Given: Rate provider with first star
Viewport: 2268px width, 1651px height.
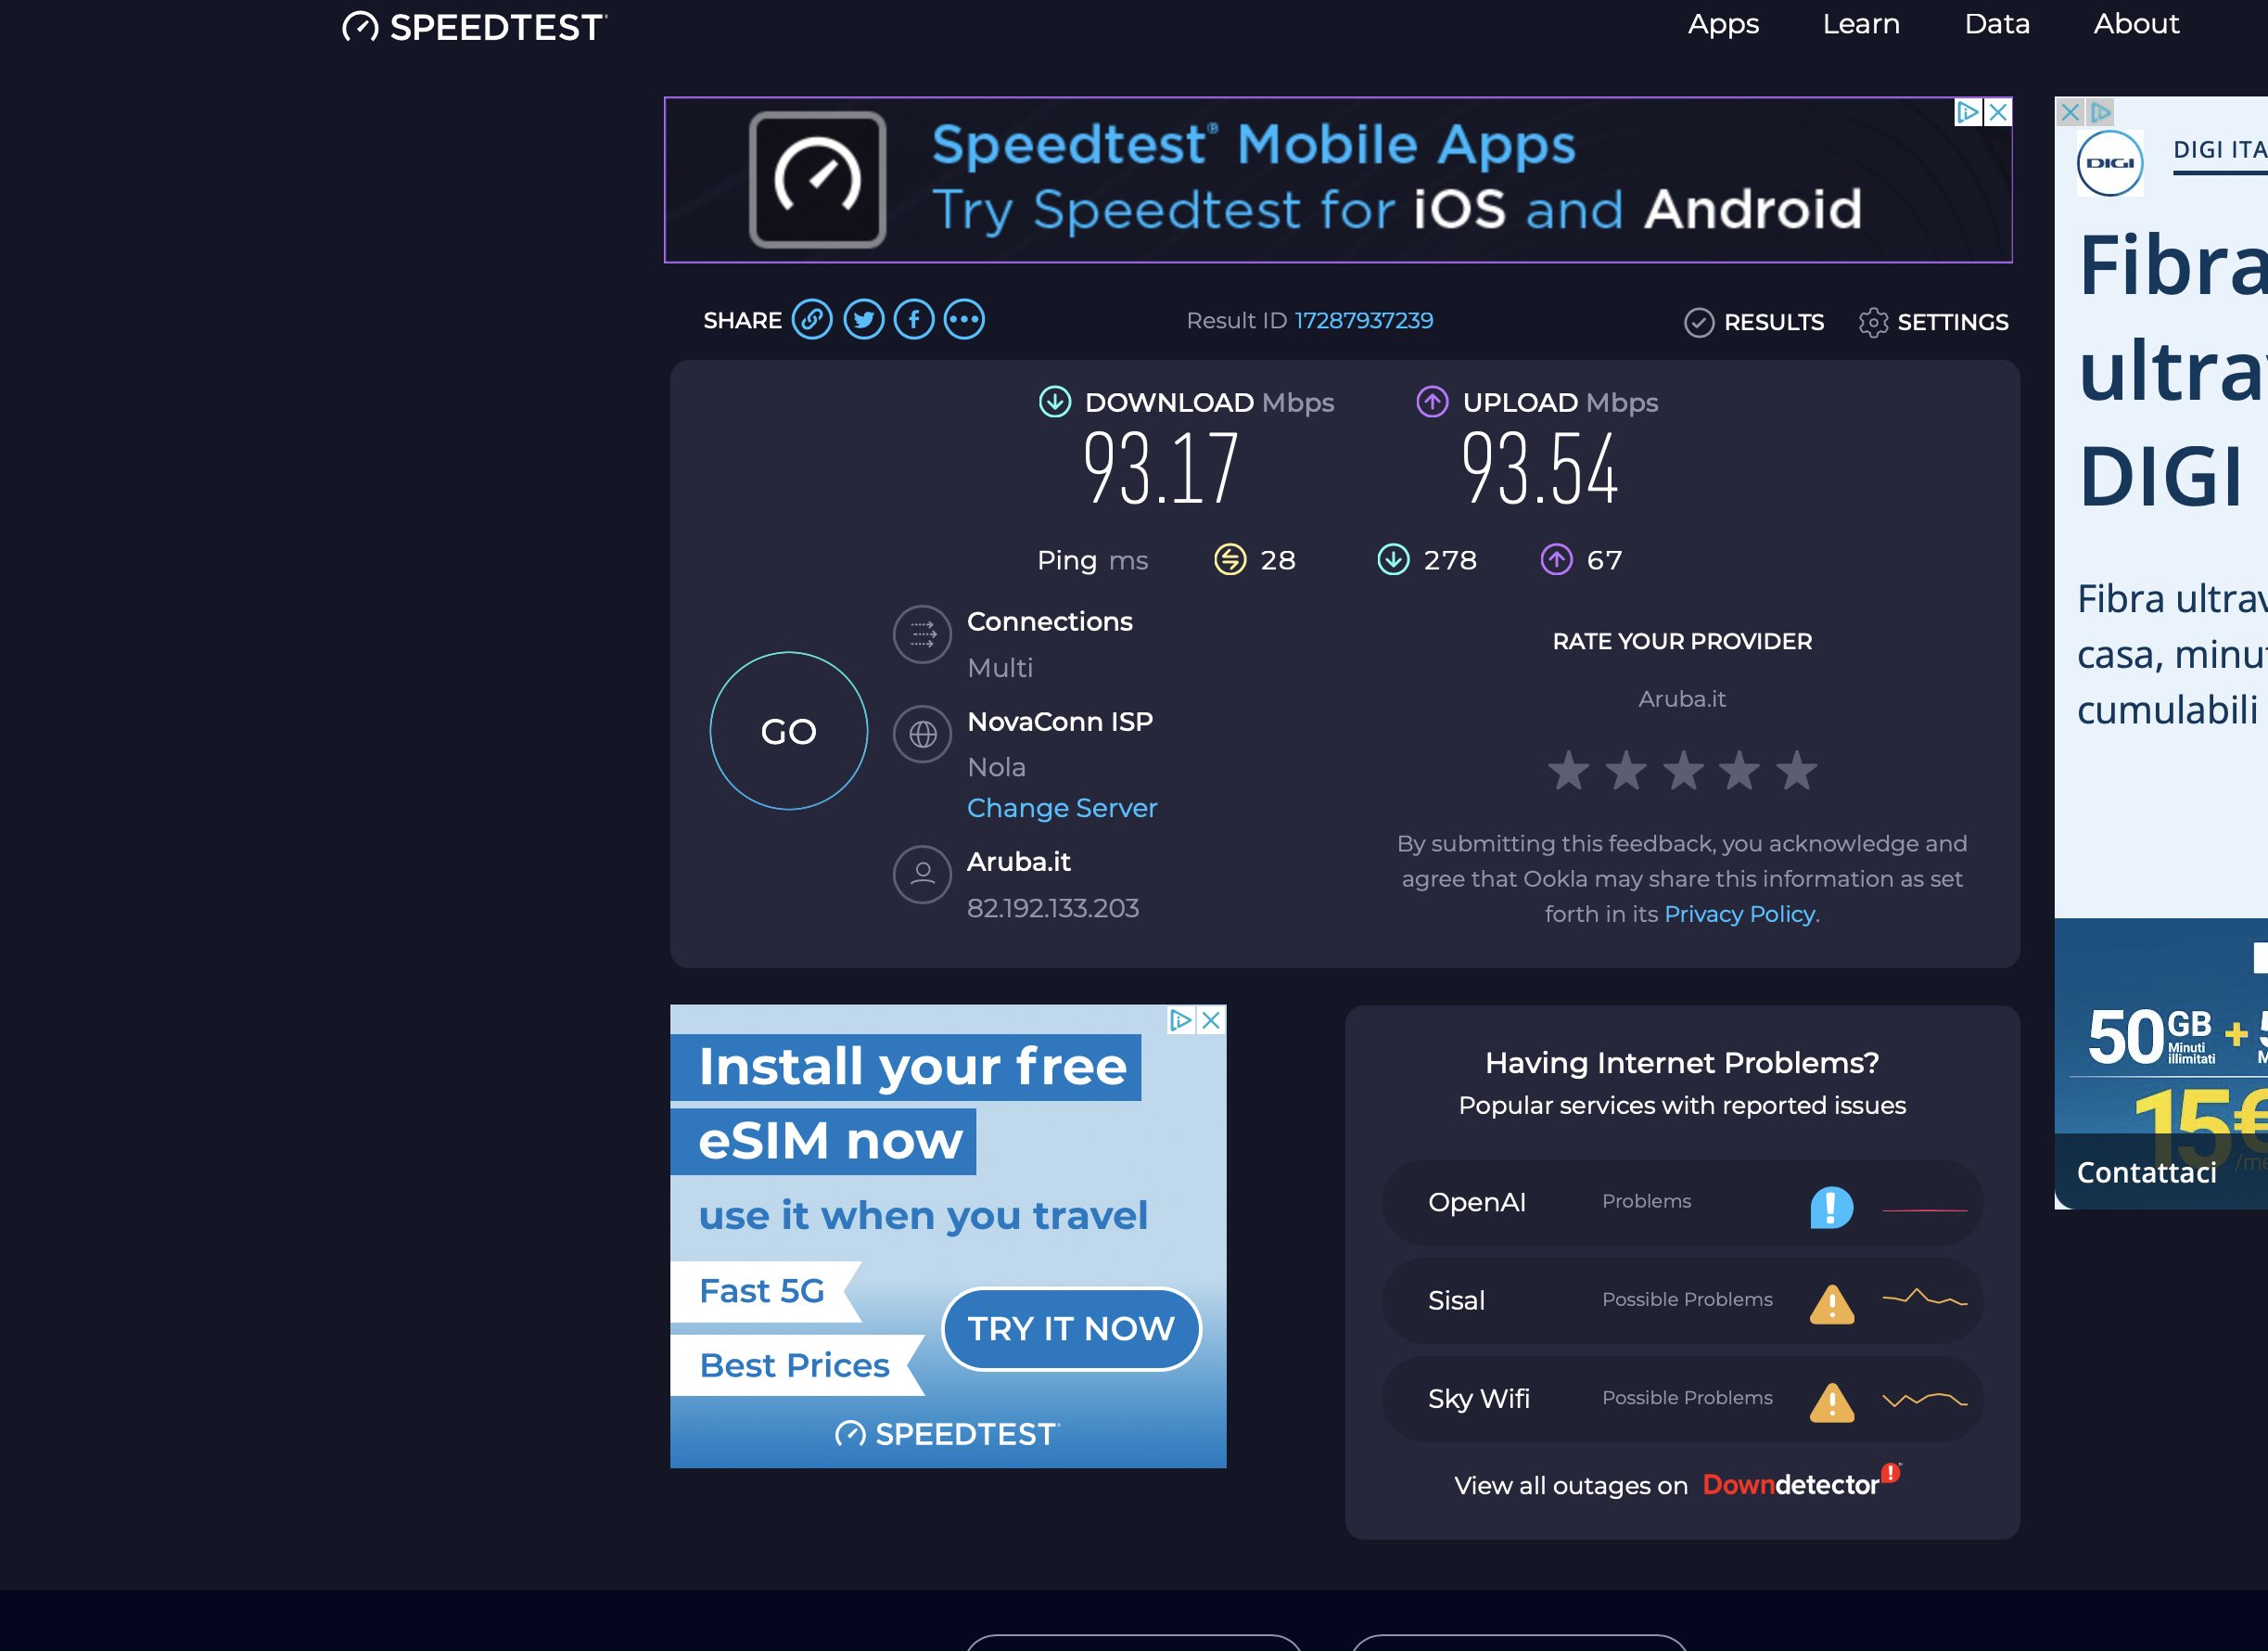Looking at the screenshot, I should (x=1568, y=771).
